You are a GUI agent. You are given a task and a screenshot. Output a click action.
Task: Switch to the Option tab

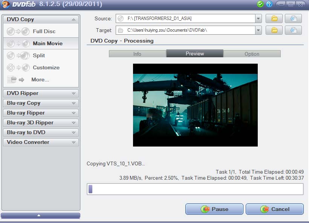click(x=252, y=54)
